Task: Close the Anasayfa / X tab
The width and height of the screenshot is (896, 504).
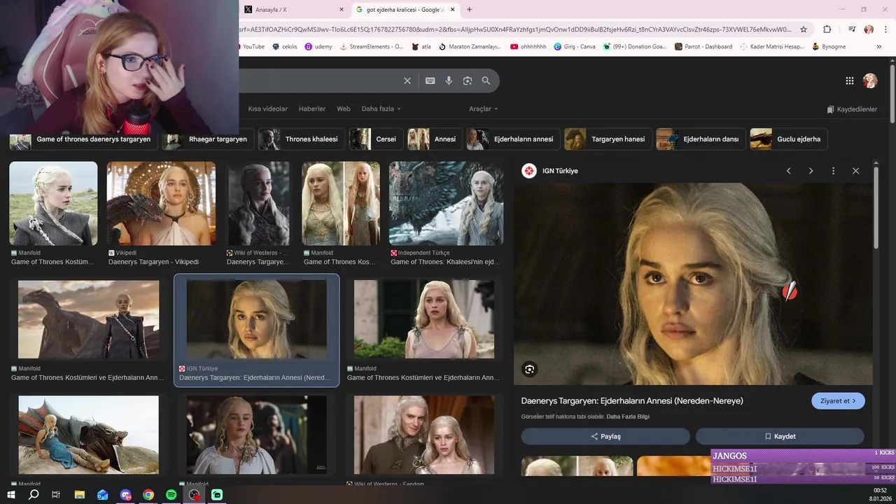Action: click(x=342, y=10)
